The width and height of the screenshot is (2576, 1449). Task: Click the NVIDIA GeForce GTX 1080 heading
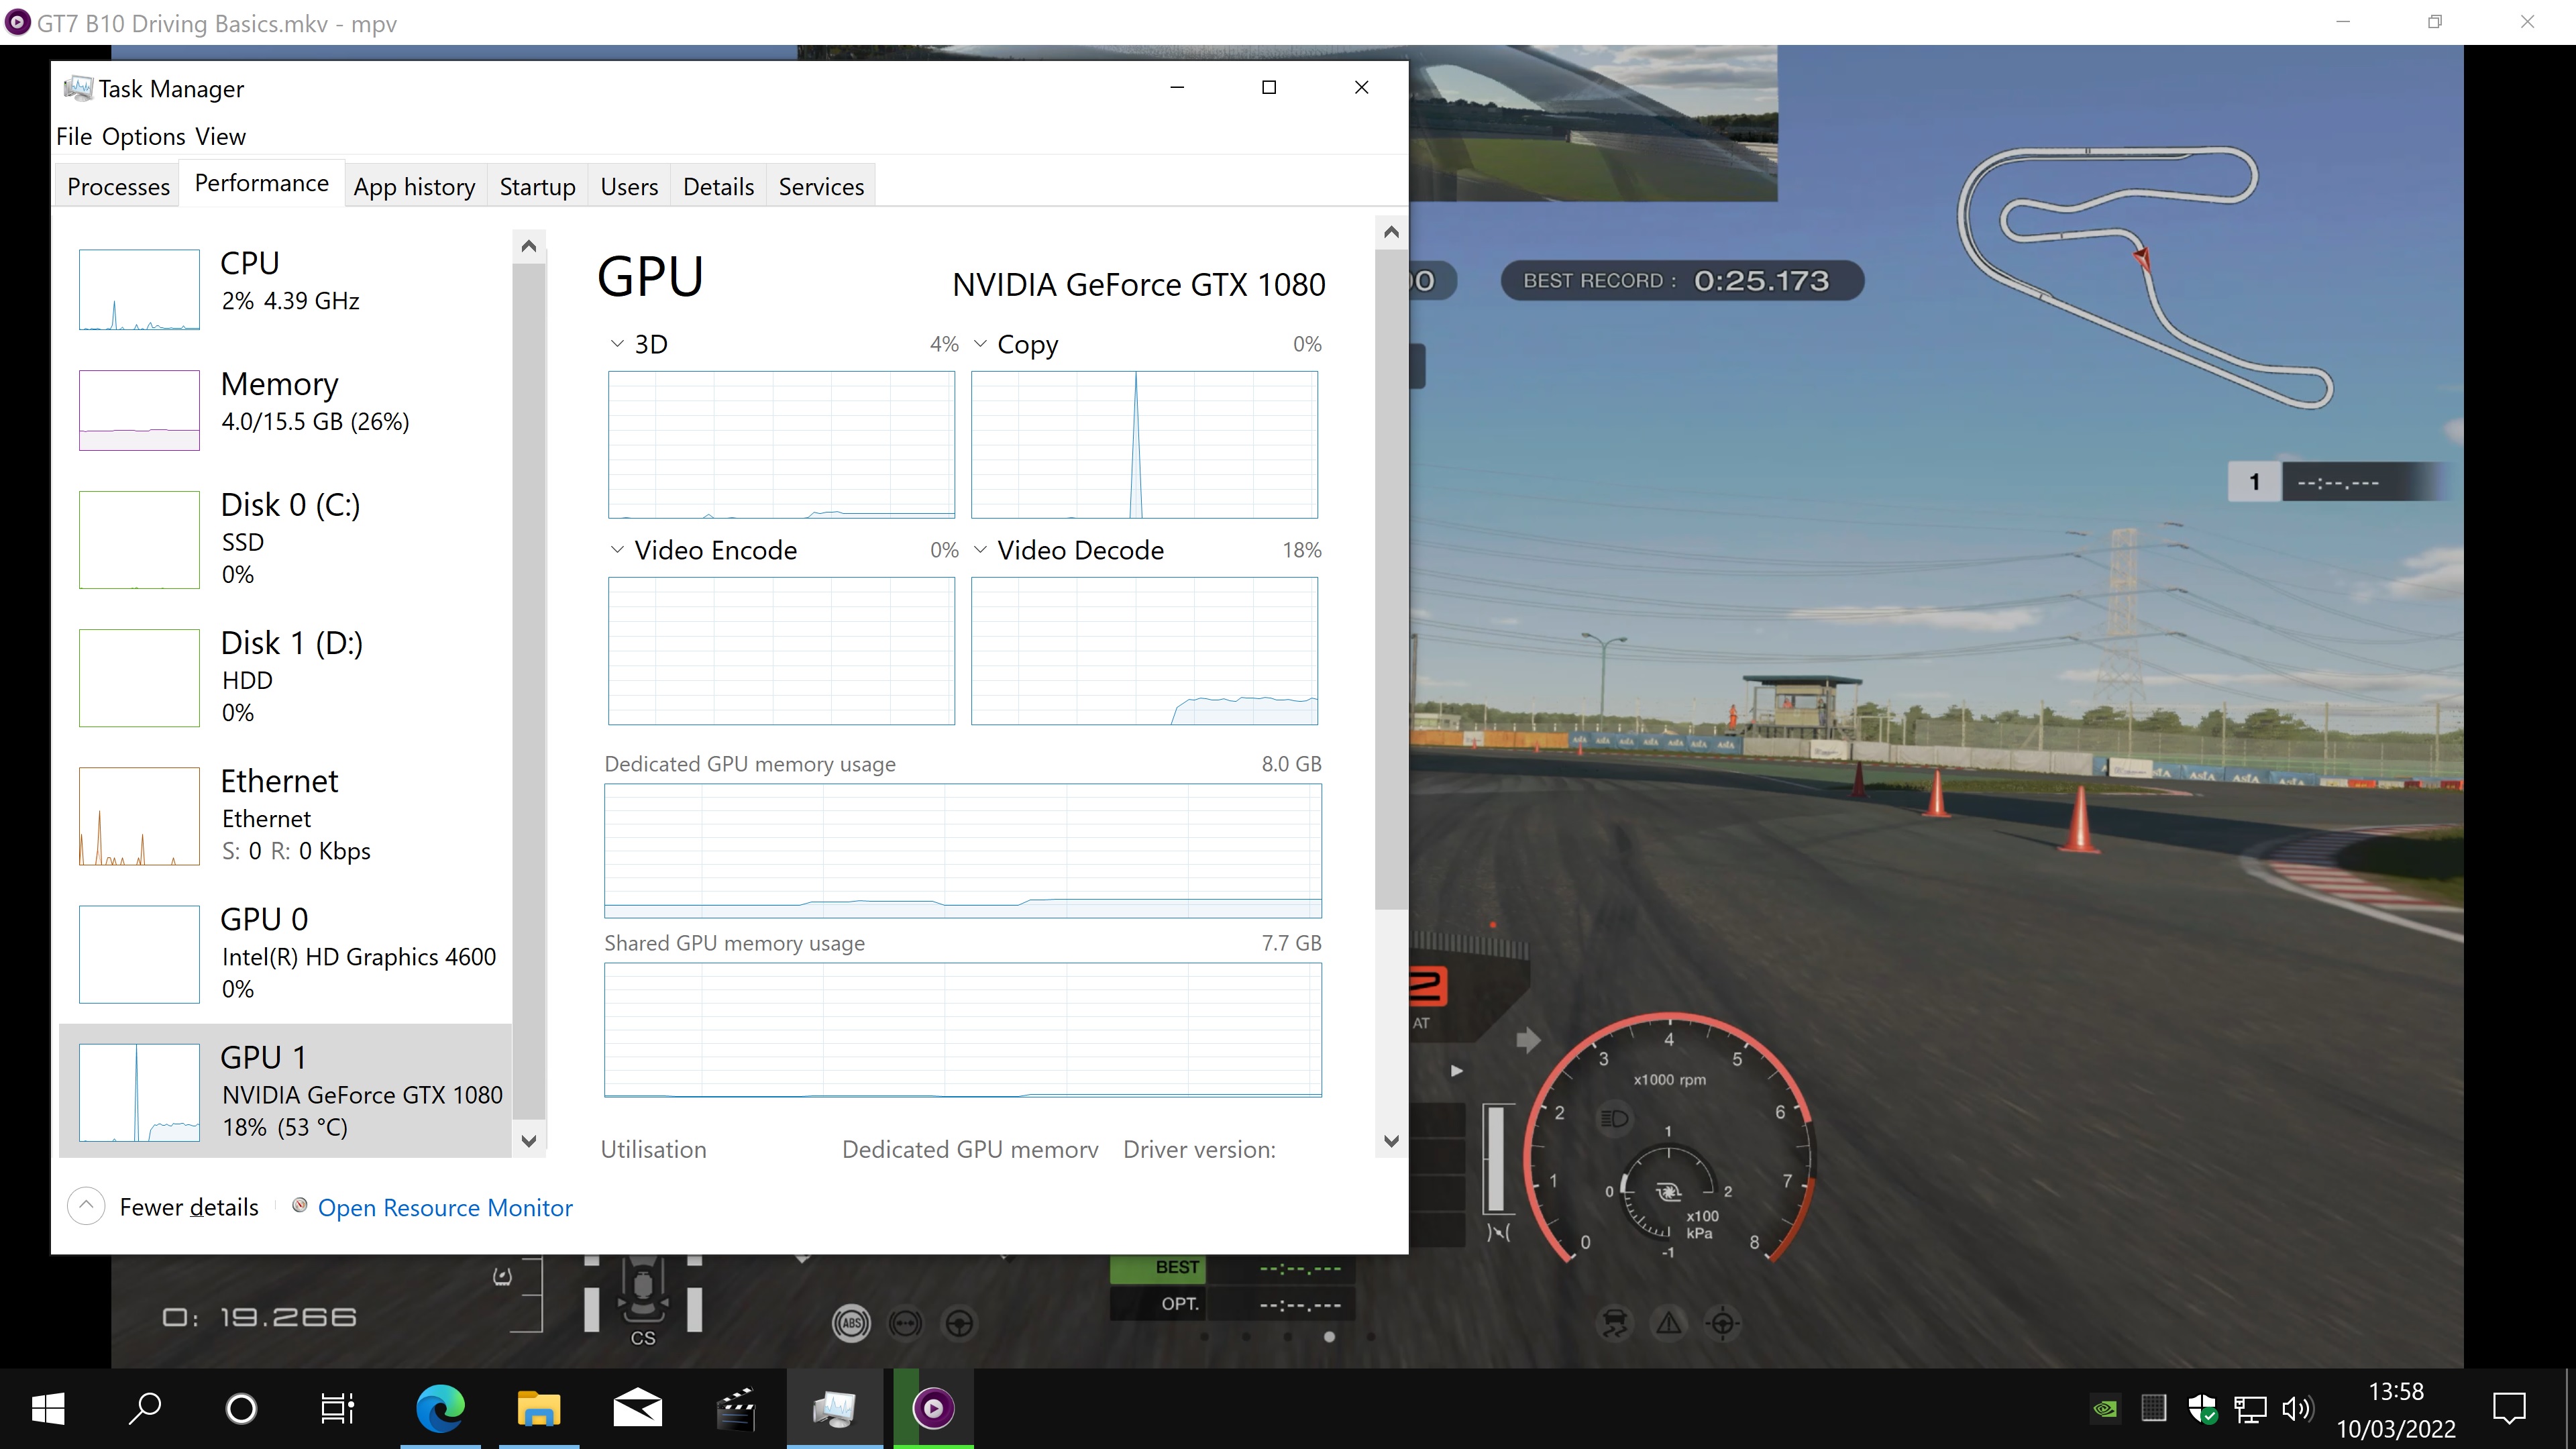click(1138, 284)
